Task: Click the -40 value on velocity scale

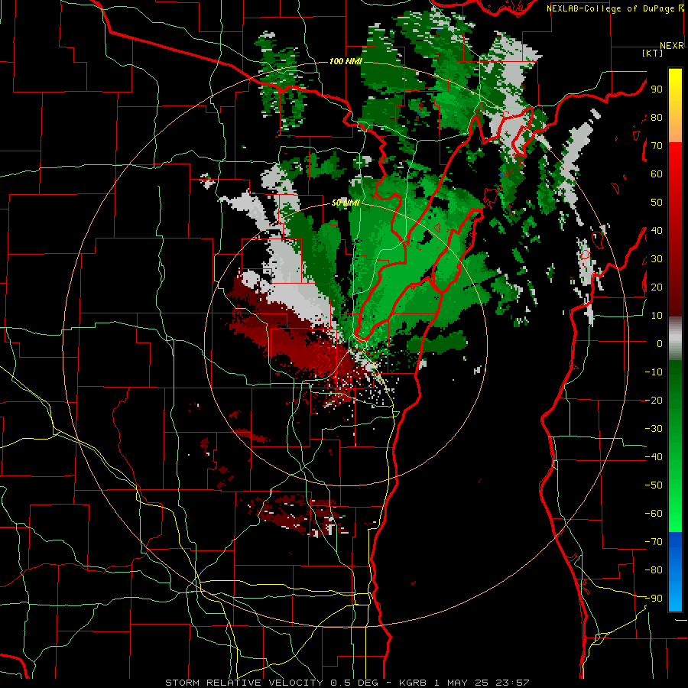Action: click(x=654, y=457)
